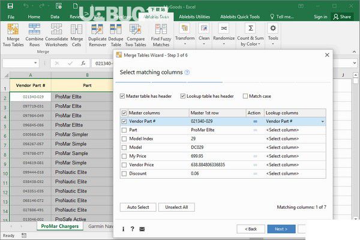
Task: Open the Ablebits Utilities tab
Action: [194, 17]
